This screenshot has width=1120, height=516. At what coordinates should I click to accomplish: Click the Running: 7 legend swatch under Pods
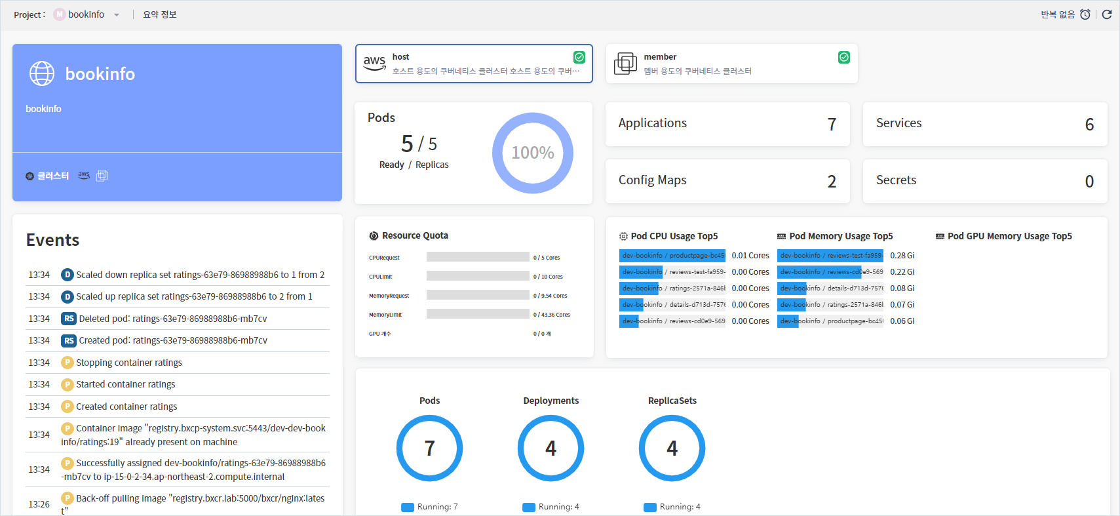click(408, 507)
